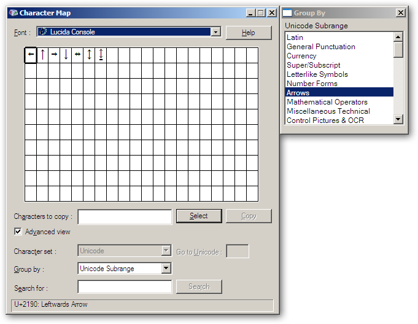Image resolution: width=418 pixels, height=324 pixels.
Task: Click the Search button
Action: coord(199,286)
